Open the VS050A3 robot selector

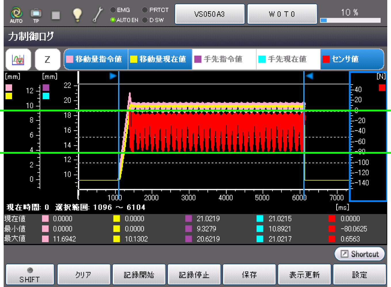pyautogui.click(x=210, y=14)
